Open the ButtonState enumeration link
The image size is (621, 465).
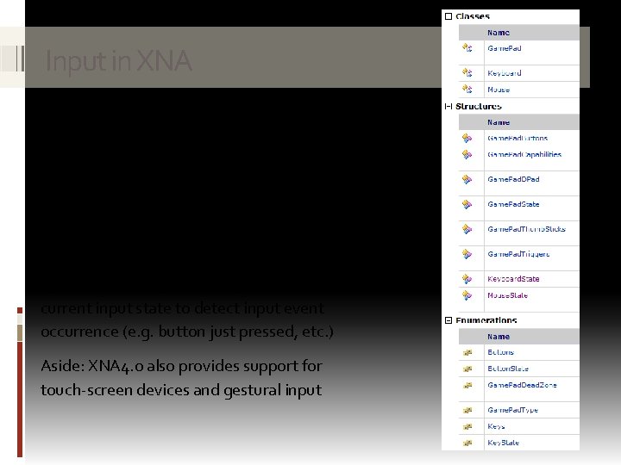click(508, 369)
